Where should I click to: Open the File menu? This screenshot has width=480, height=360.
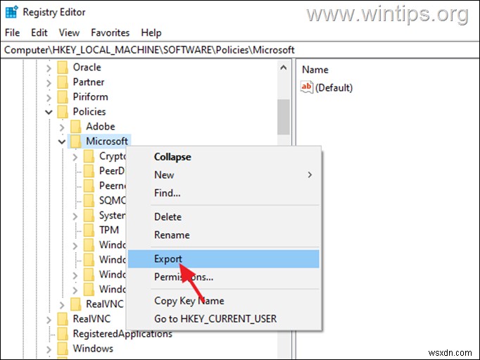12,32
